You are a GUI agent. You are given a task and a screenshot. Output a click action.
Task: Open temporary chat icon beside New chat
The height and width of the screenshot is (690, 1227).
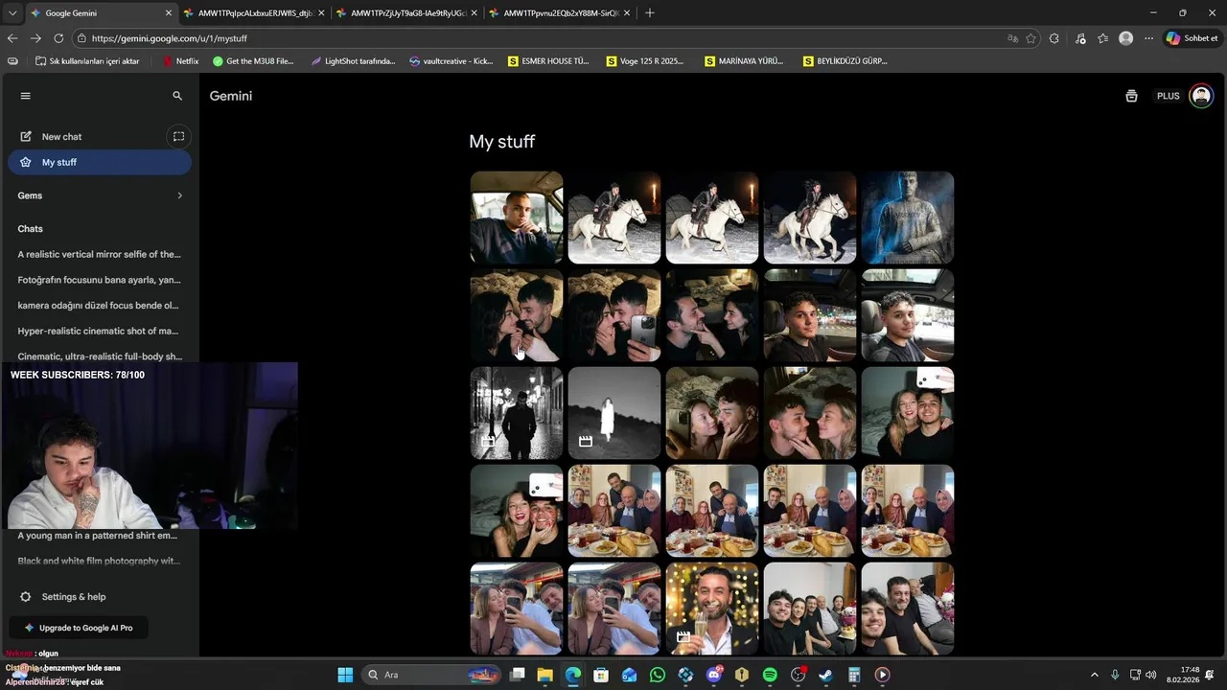(178, 136)
